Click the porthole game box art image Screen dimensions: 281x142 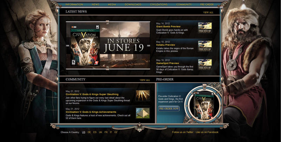(200, 104)
